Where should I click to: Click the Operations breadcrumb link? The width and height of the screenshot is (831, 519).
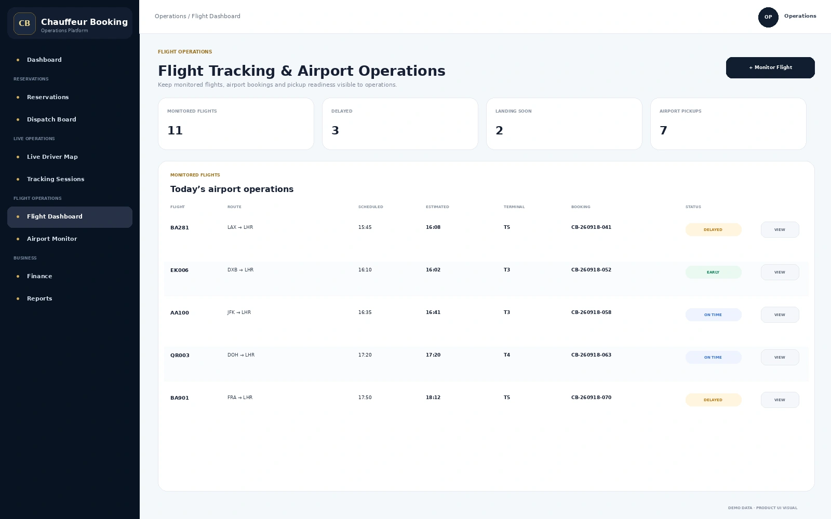pyautogui.click(x=170, y=16)
